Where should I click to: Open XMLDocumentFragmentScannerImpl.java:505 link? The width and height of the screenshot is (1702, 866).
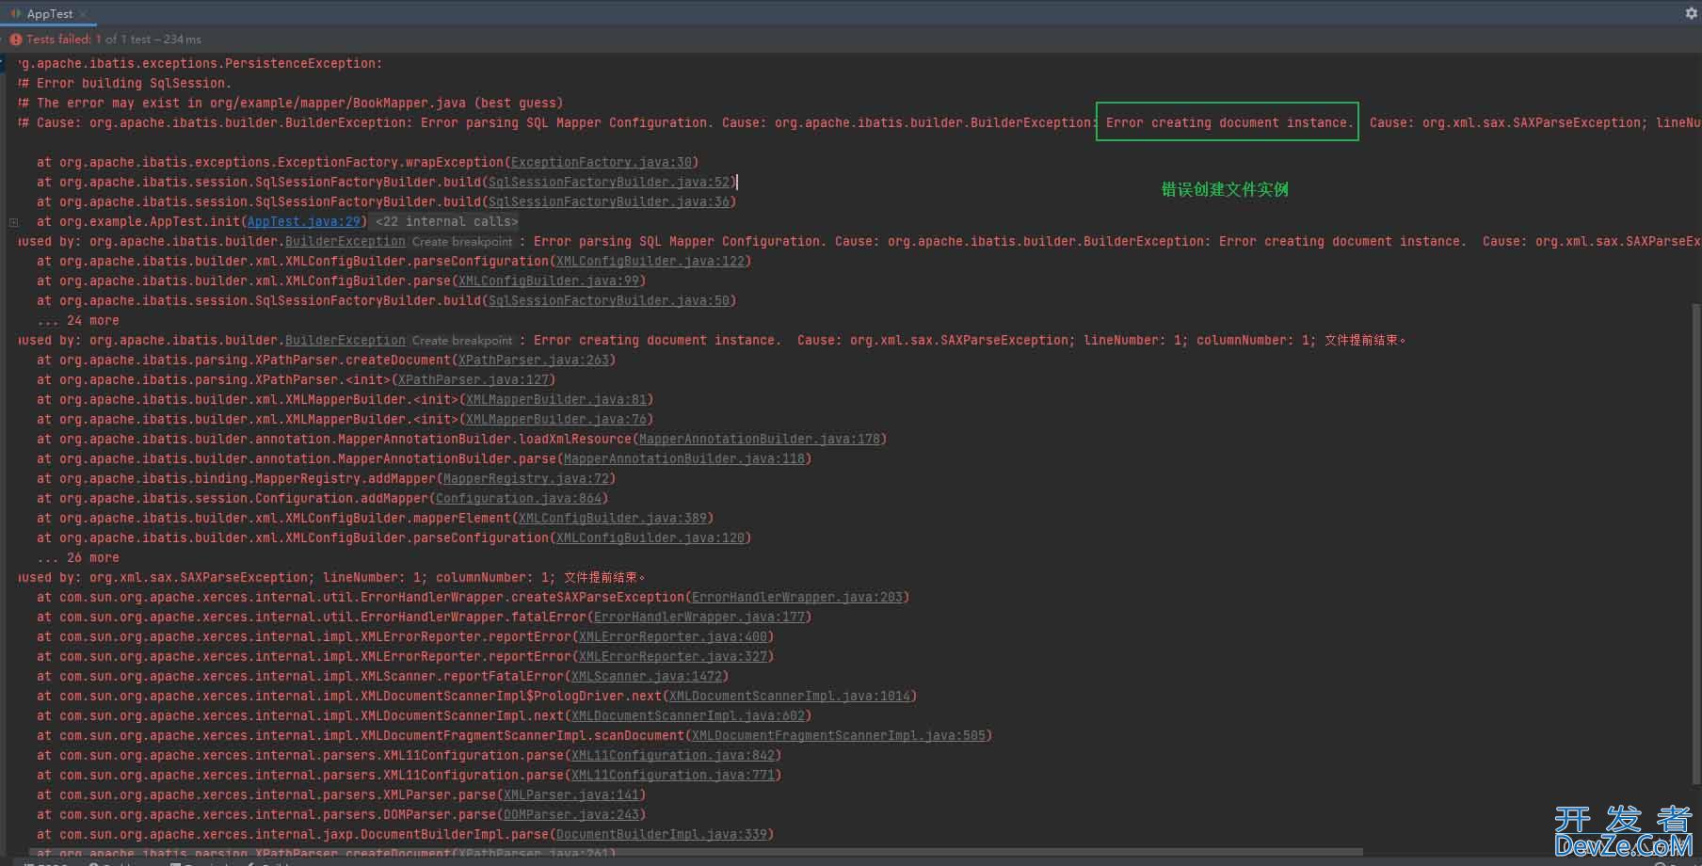coord(839,736)
